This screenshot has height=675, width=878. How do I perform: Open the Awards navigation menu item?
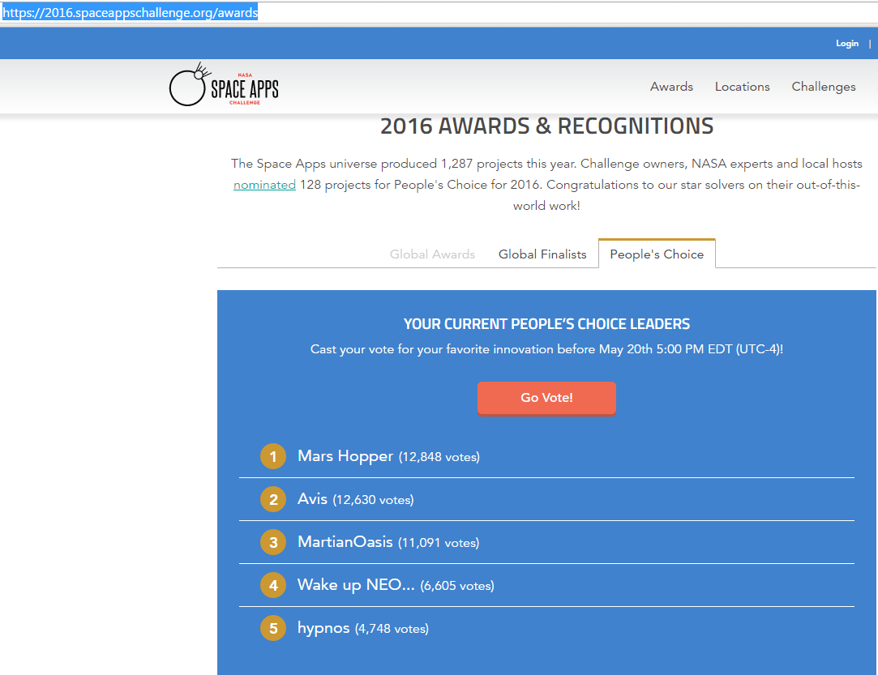click(671, 87)
